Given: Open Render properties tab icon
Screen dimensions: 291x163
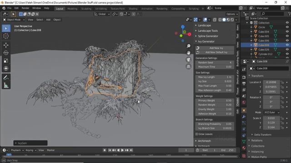Looking at the screenshot, I should point(244,77).
